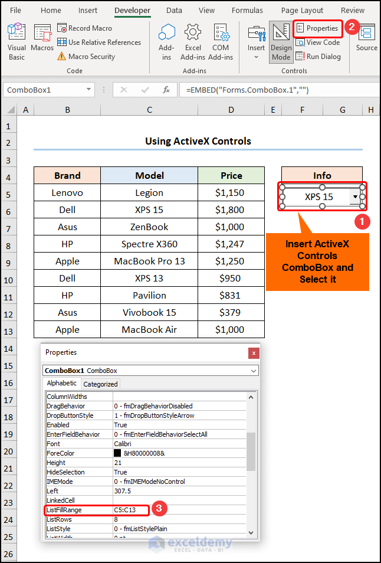This screenshot has width=381, height=563.
Task: Switch to the Categorized properties tab
Action: [x=100, y=384]
